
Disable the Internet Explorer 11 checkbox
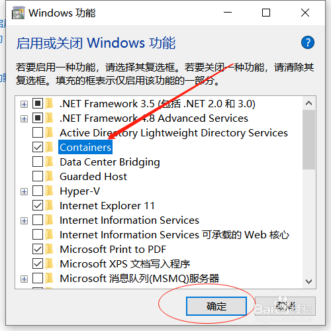pyautogui.click(x=38, y=205)
